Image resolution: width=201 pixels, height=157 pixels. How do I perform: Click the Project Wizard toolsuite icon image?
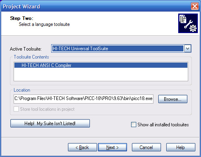(188, 23)
